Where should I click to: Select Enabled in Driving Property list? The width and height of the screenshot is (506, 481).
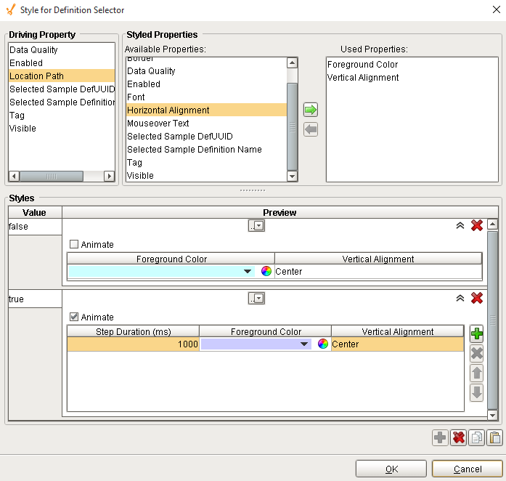click(x=61, y=63)
